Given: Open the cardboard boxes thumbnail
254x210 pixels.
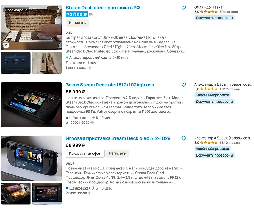Looking at the screenshot, I should click(47, 63).
